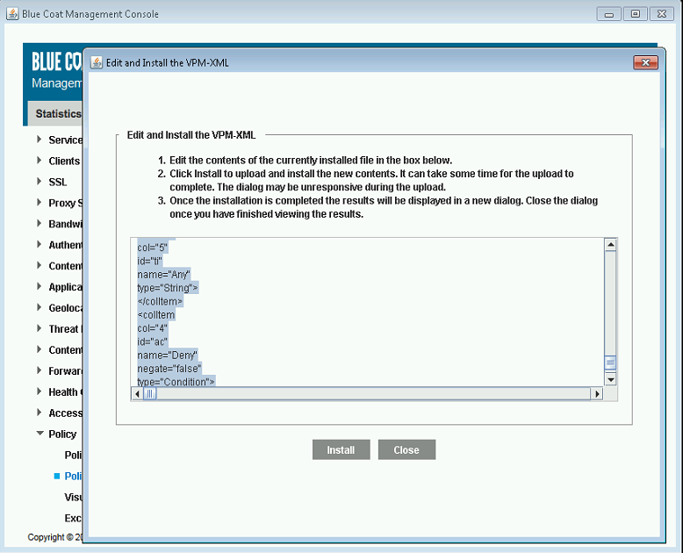The height and width of the screenshot is (553, 683).
Task: Select the Visual Policy sub-item under Policy
Action: (73, 498)
